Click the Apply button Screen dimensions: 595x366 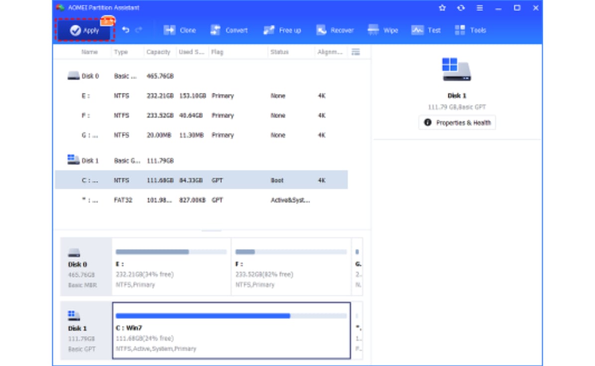[85, 30]
